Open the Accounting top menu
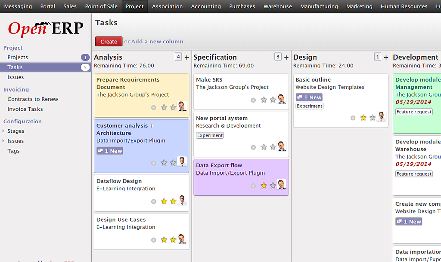This screenshot has height=262, width=441. [206, 6]
